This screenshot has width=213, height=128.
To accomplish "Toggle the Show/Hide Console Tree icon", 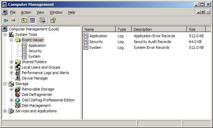I will click(32, 20).
